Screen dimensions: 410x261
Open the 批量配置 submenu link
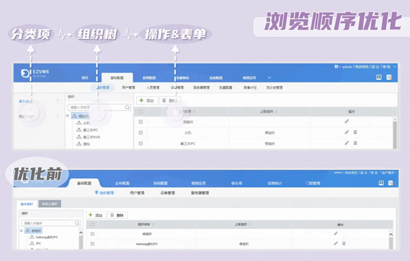(225, 87)
